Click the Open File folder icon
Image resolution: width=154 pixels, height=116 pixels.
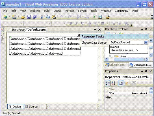point(23,17)
